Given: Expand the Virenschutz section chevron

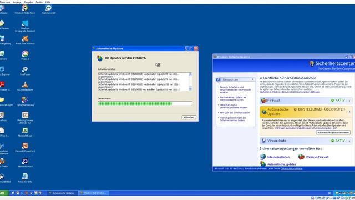Looking at the screenshot, I should 349,141.
